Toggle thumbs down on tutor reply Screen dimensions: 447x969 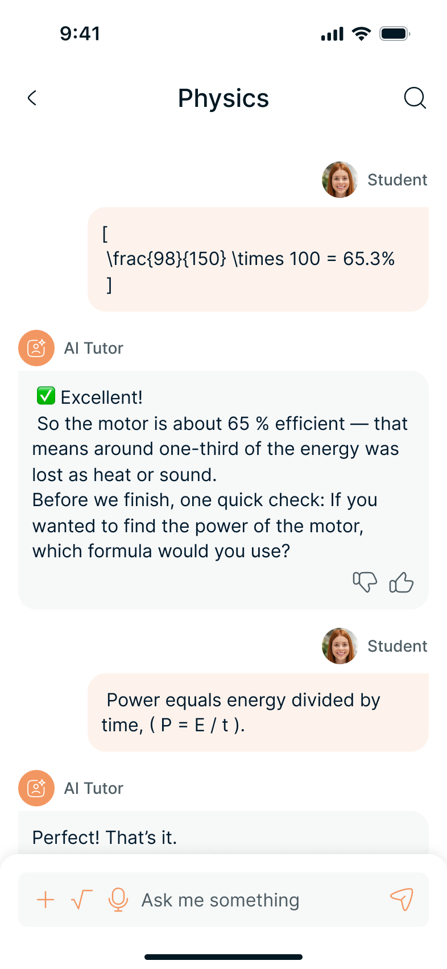[x=365, y=582]
